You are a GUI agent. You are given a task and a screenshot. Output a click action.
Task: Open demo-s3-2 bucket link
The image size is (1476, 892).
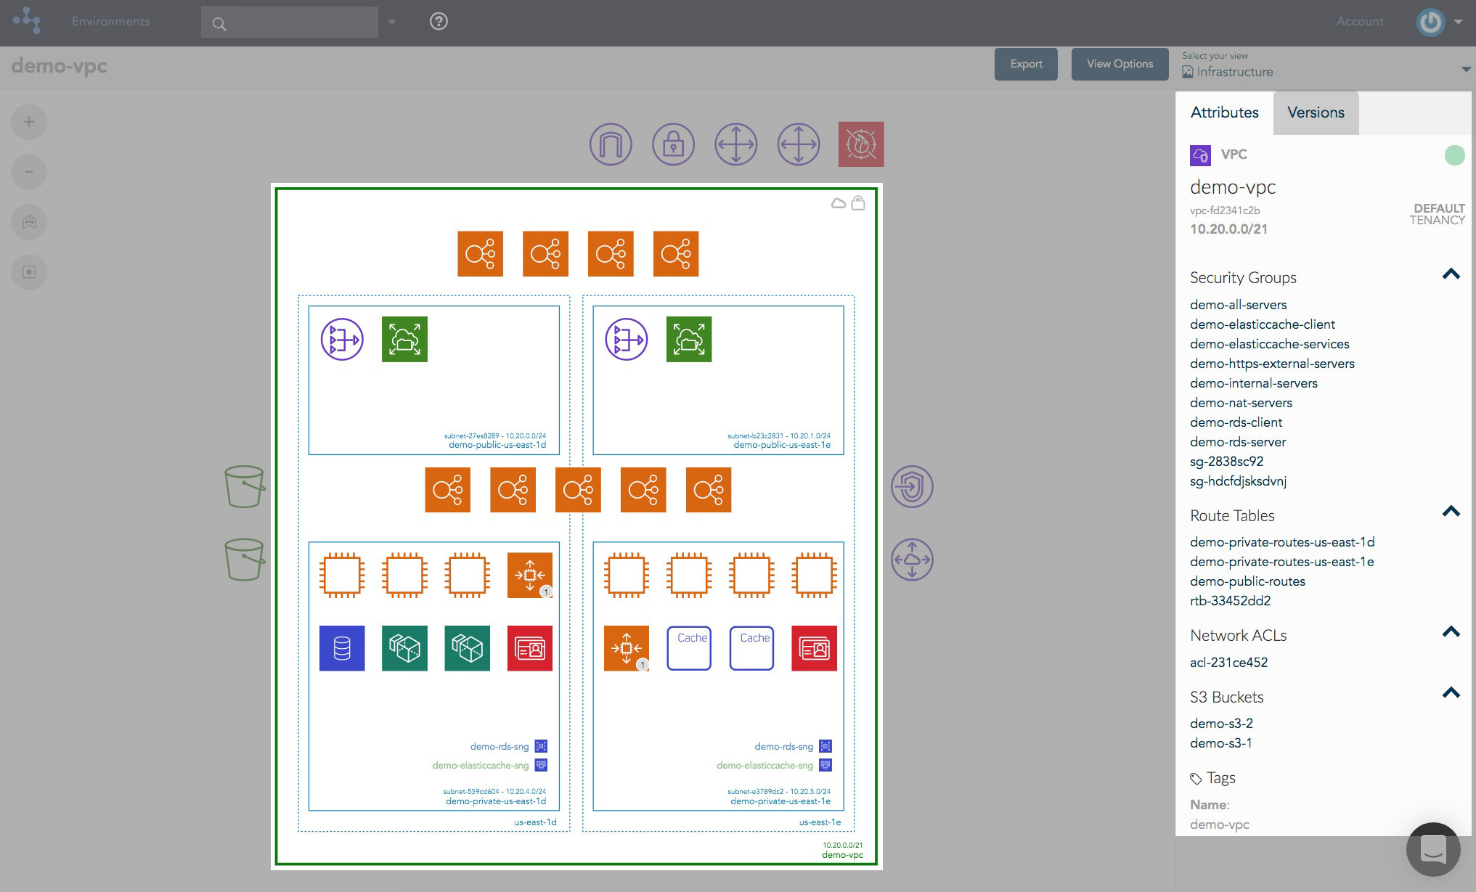pos(1221,724)
